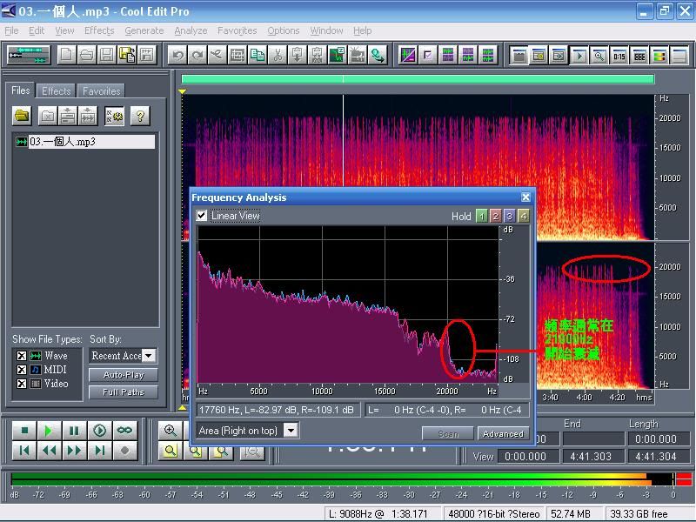Click the Auto-Play button
The image size is (696, 522).
point(124,375)
